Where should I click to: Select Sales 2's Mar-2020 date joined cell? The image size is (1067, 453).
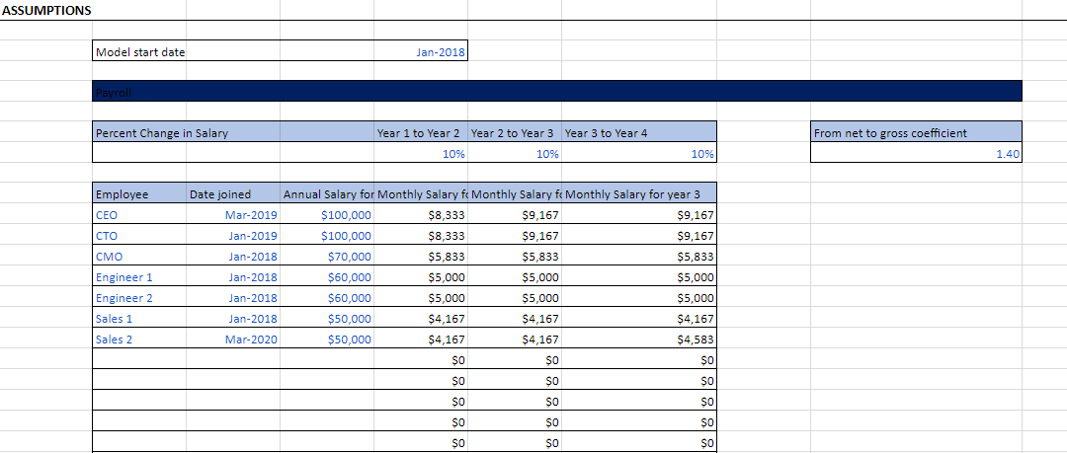233,339
